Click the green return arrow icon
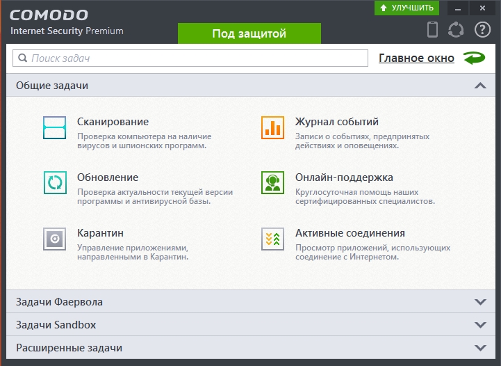Screen dimensions: 501x366 tap(475, 58)
